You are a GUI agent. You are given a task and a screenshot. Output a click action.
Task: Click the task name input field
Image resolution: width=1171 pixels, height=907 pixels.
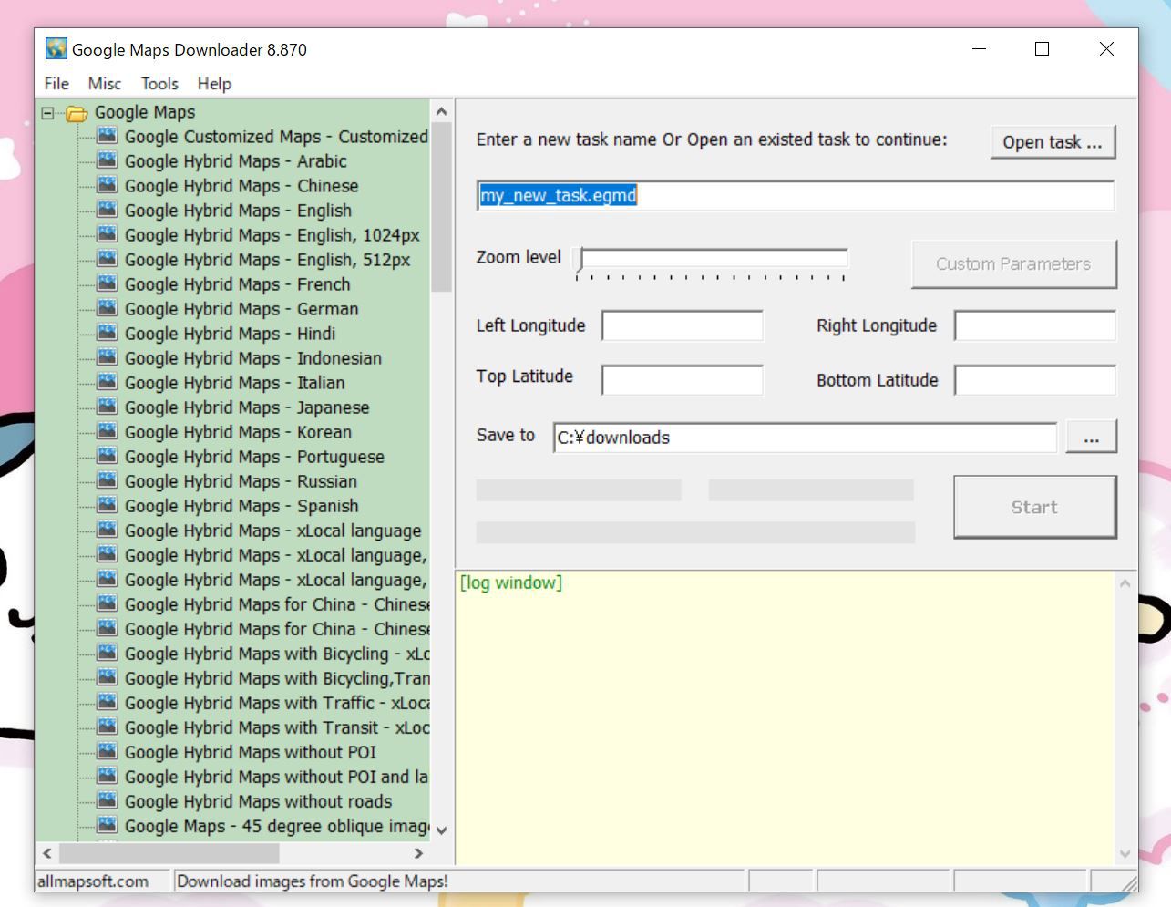point(795,196)
